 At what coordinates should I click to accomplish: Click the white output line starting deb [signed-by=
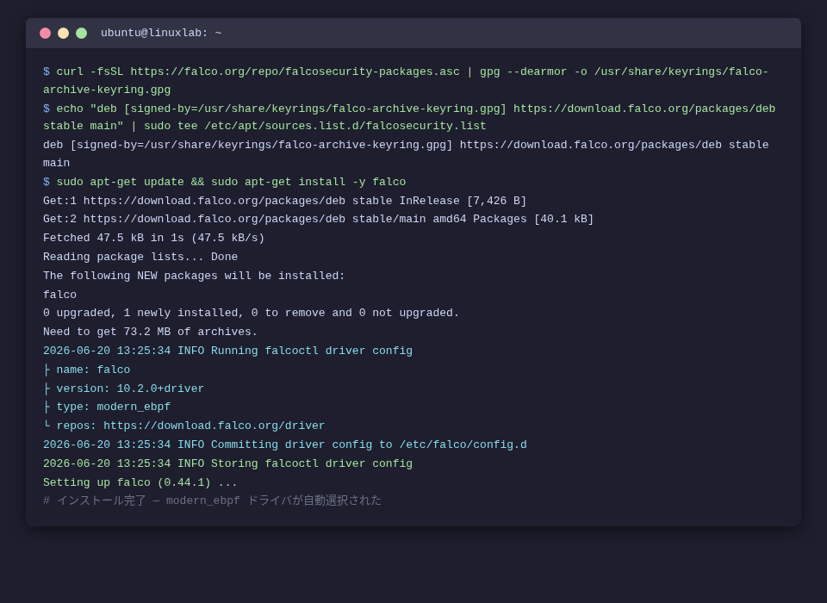tap(406, 154)
